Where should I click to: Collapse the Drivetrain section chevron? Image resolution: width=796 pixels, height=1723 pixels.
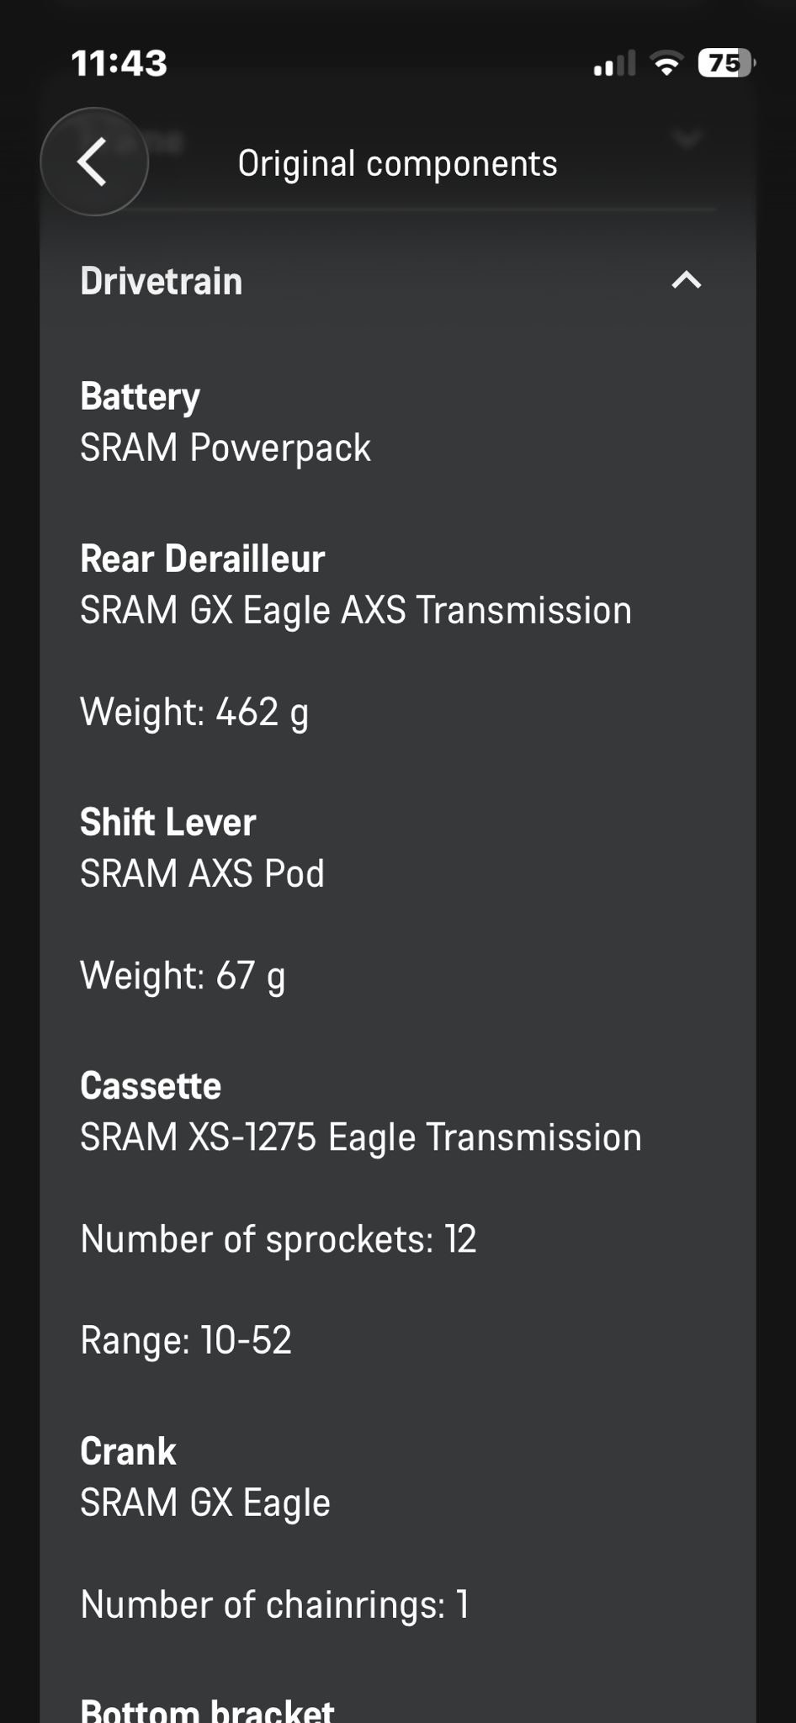[x=687, y=280]
